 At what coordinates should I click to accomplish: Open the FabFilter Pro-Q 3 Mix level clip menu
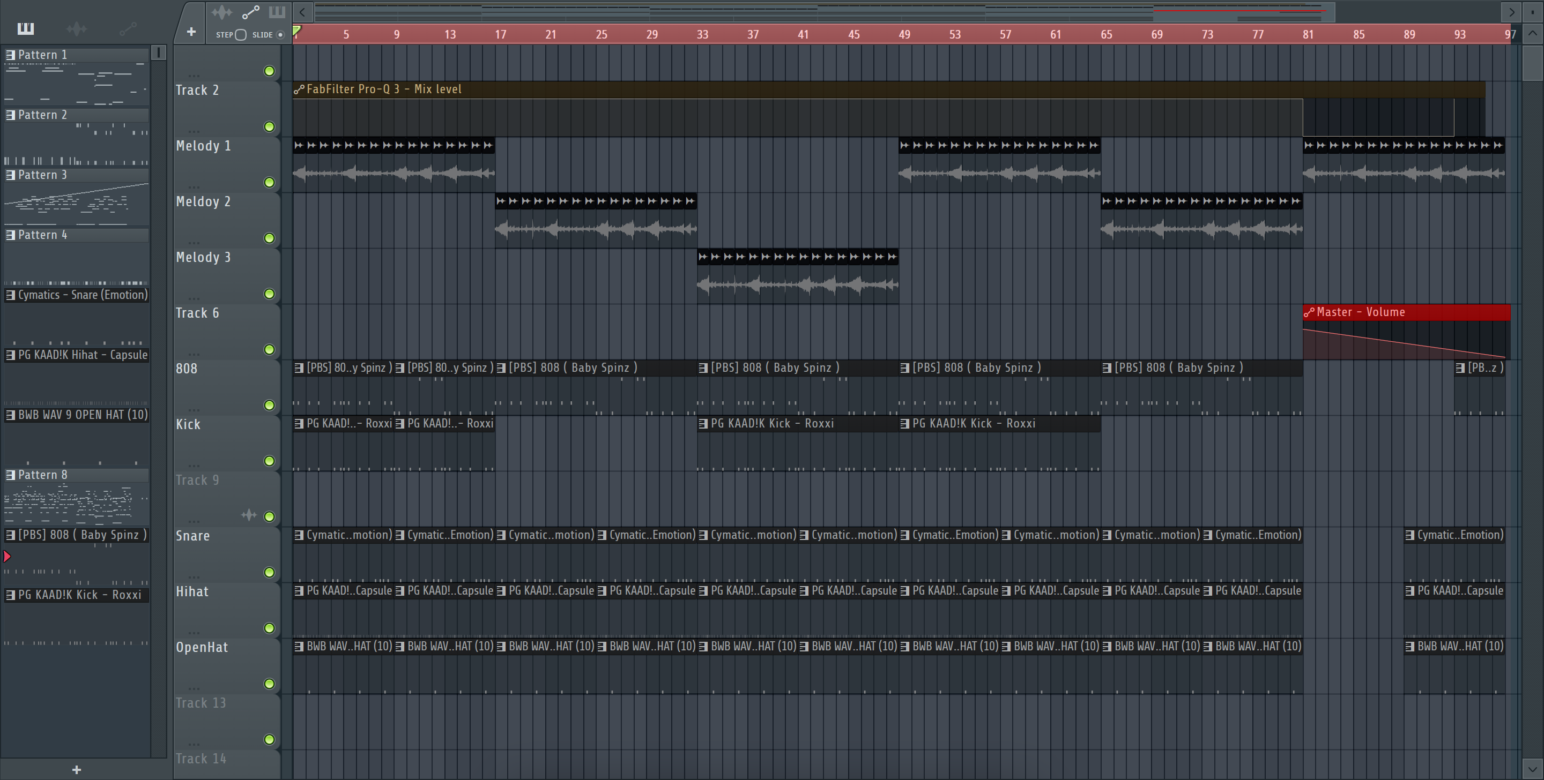coord(299,89)
